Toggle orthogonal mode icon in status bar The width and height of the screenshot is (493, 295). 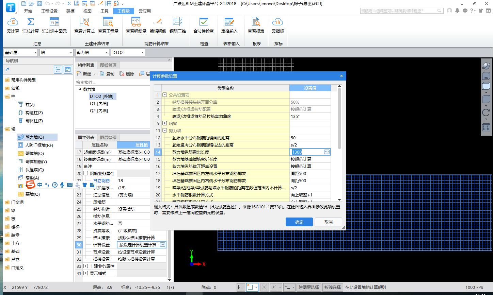[x=241, y=287]
